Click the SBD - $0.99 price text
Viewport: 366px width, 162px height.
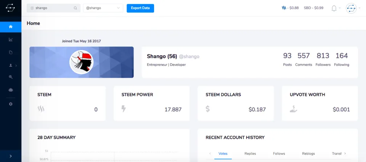[x=313, y=8]
